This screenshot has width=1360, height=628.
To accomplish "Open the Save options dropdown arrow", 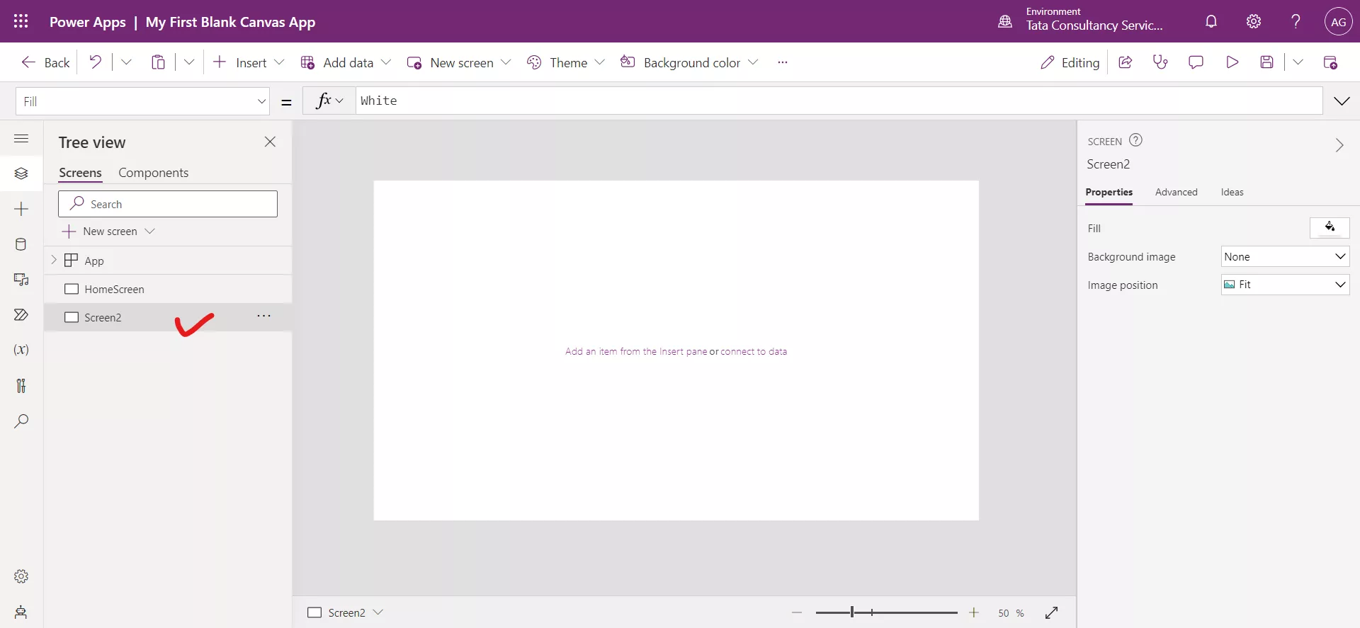I will click(x=1298, y=62).
